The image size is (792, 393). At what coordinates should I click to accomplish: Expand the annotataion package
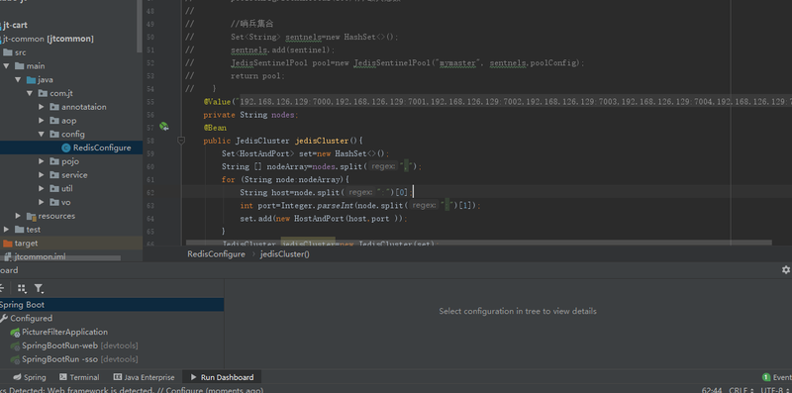tap(42, 107)
